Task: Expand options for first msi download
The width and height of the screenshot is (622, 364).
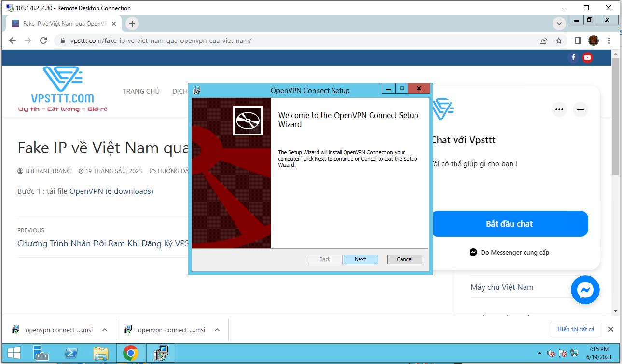Action: pyautogui.click(x=105, y=330)
